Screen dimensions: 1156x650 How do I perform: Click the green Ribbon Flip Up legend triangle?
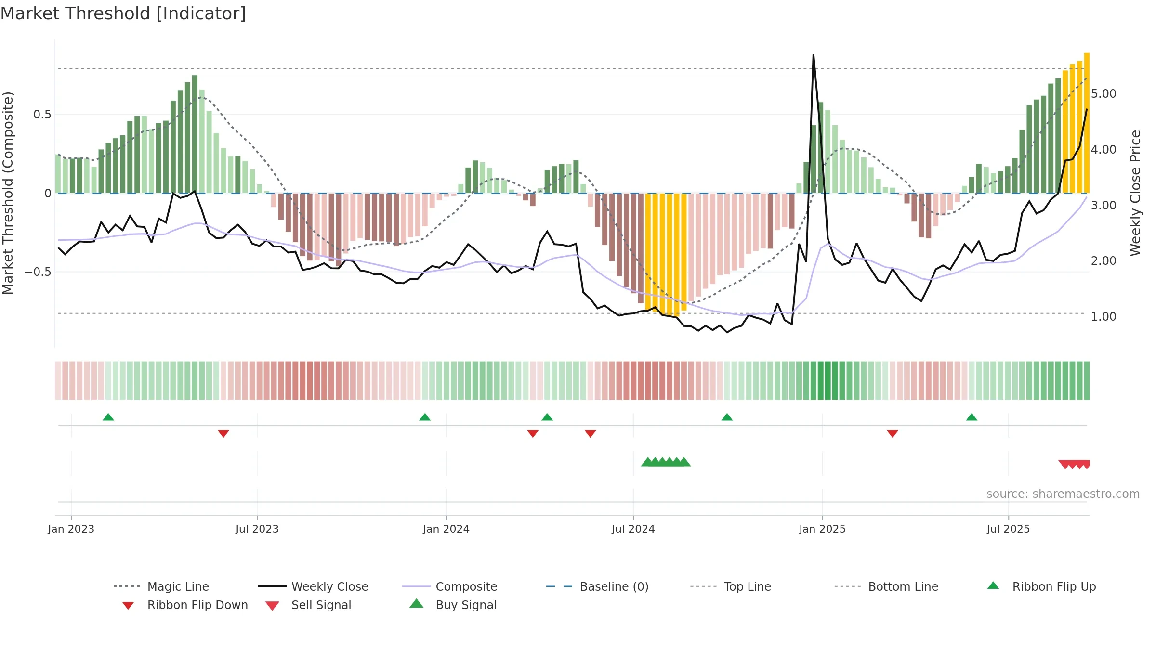point(993,585)
